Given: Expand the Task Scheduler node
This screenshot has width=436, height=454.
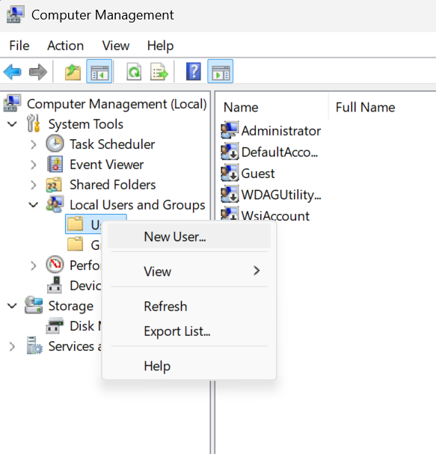Looking at the screenshot, I should tap(34, 144).
